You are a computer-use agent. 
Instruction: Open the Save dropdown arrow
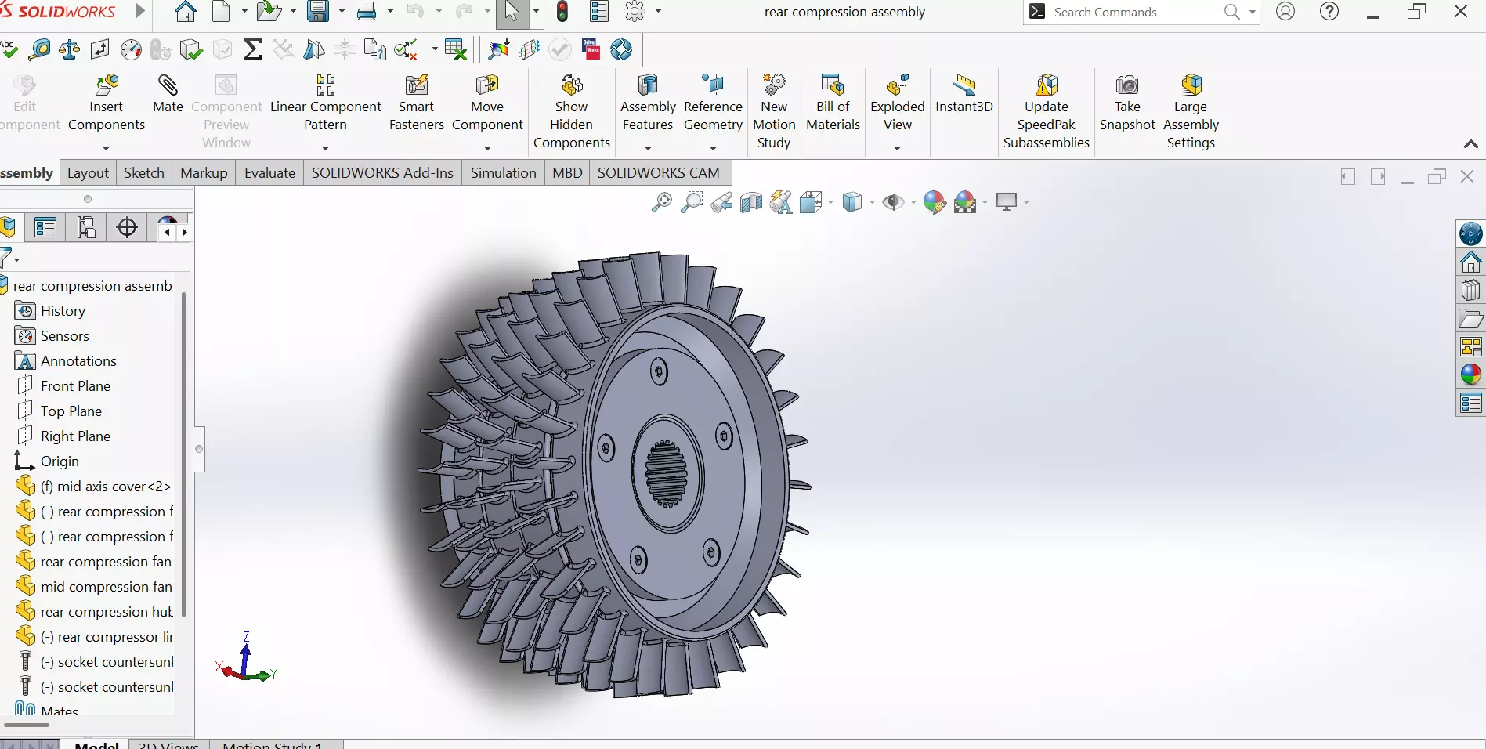[x=342, y=12]
